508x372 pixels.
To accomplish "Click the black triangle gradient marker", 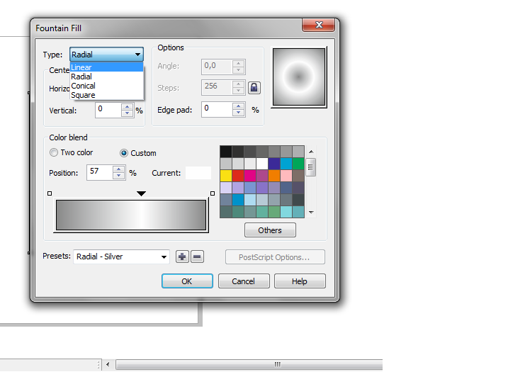I will pyautogui.click(x=141, y=193).
